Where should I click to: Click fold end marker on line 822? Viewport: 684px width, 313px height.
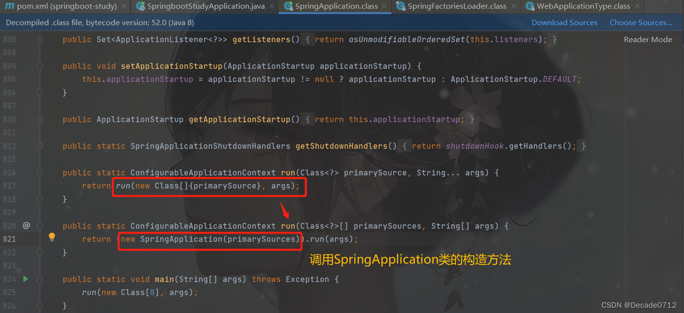pyautogui.click(x=40, y=252)
